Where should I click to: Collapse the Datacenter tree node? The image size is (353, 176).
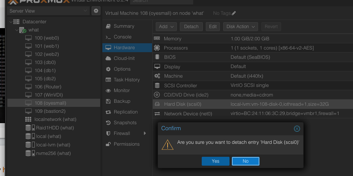[11, 22]
